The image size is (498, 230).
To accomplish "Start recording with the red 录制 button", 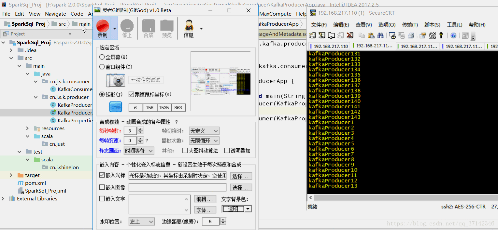I will tap(103, 28).
